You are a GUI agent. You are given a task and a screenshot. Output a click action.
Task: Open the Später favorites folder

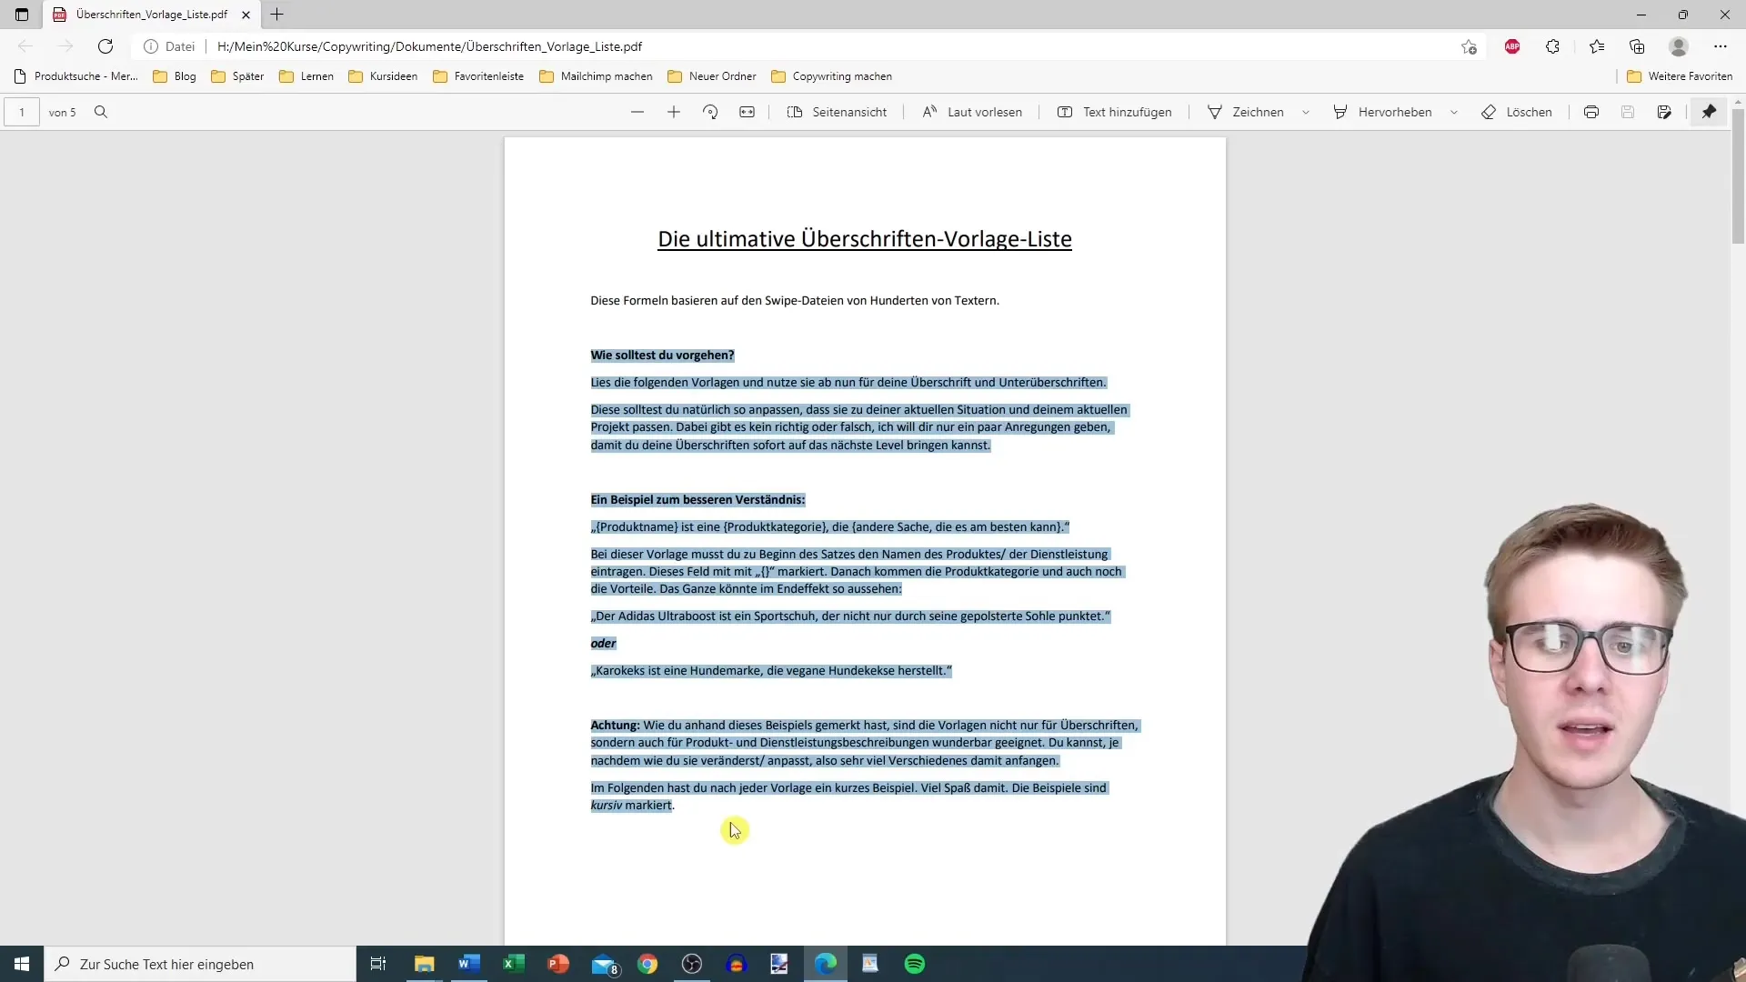pyautogui.click(x=237, y=76)
